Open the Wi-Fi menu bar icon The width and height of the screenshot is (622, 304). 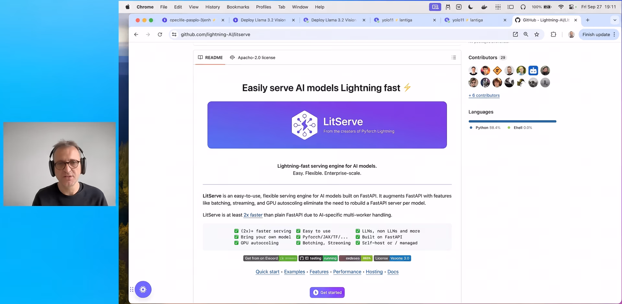561,7
